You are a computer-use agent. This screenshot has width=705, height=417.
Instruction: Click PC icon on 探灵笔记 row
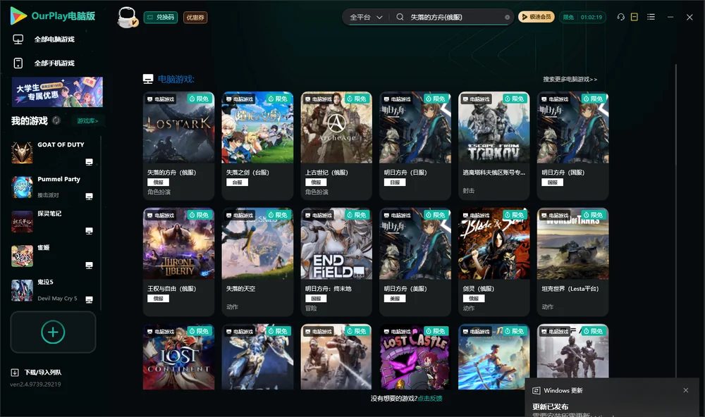tap(89, 231)
